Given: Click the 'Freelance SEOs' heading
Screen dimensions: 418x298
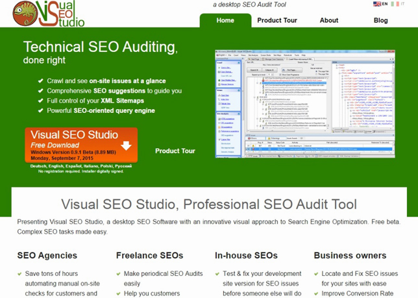Looking at the screenshot, I should coord(149,255).
